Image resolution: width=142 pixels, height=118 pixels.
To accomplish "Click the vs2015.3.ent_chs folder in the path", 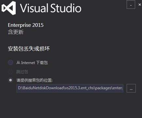I will (x=79, y=88).
